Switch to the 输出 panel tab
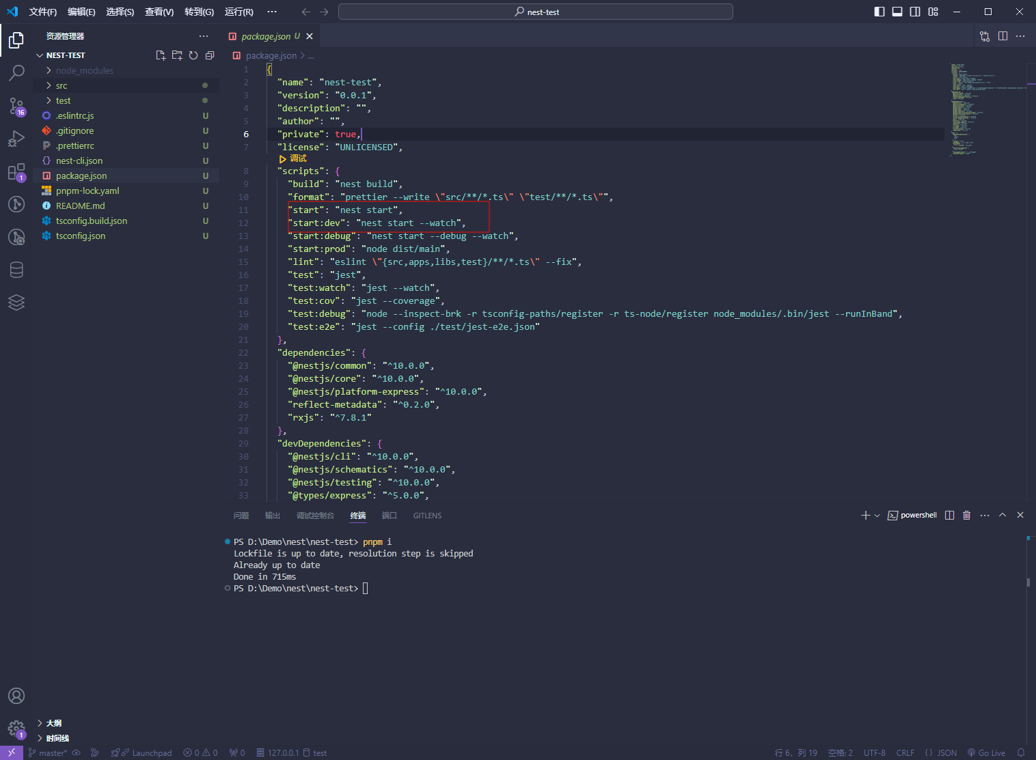This screenshot has width=1036, height=760. tap(273, 516)
